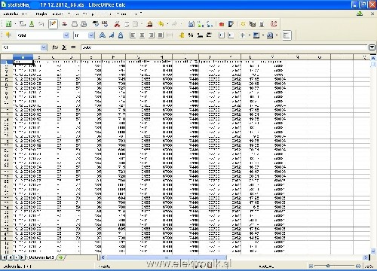
Task: Insert a chart
Action: pos(222,24)
